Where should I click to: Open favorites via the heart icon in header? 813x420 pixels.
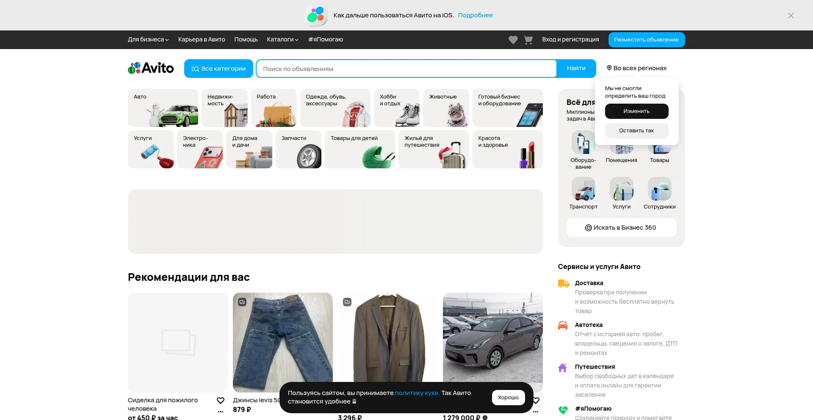(x=513, y=39)
